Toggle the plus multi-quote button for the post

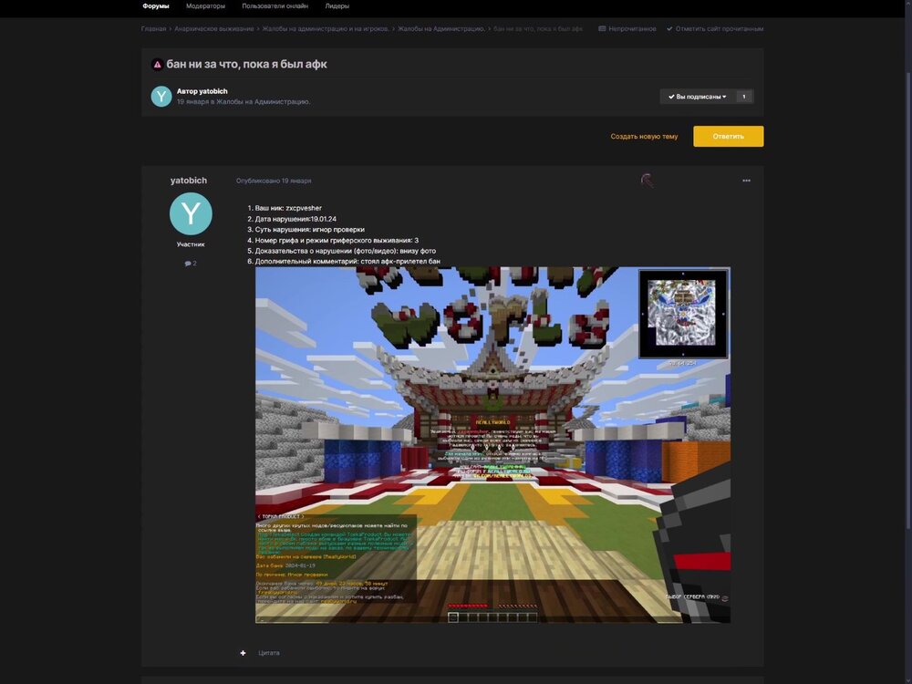(x=244, y=653)
